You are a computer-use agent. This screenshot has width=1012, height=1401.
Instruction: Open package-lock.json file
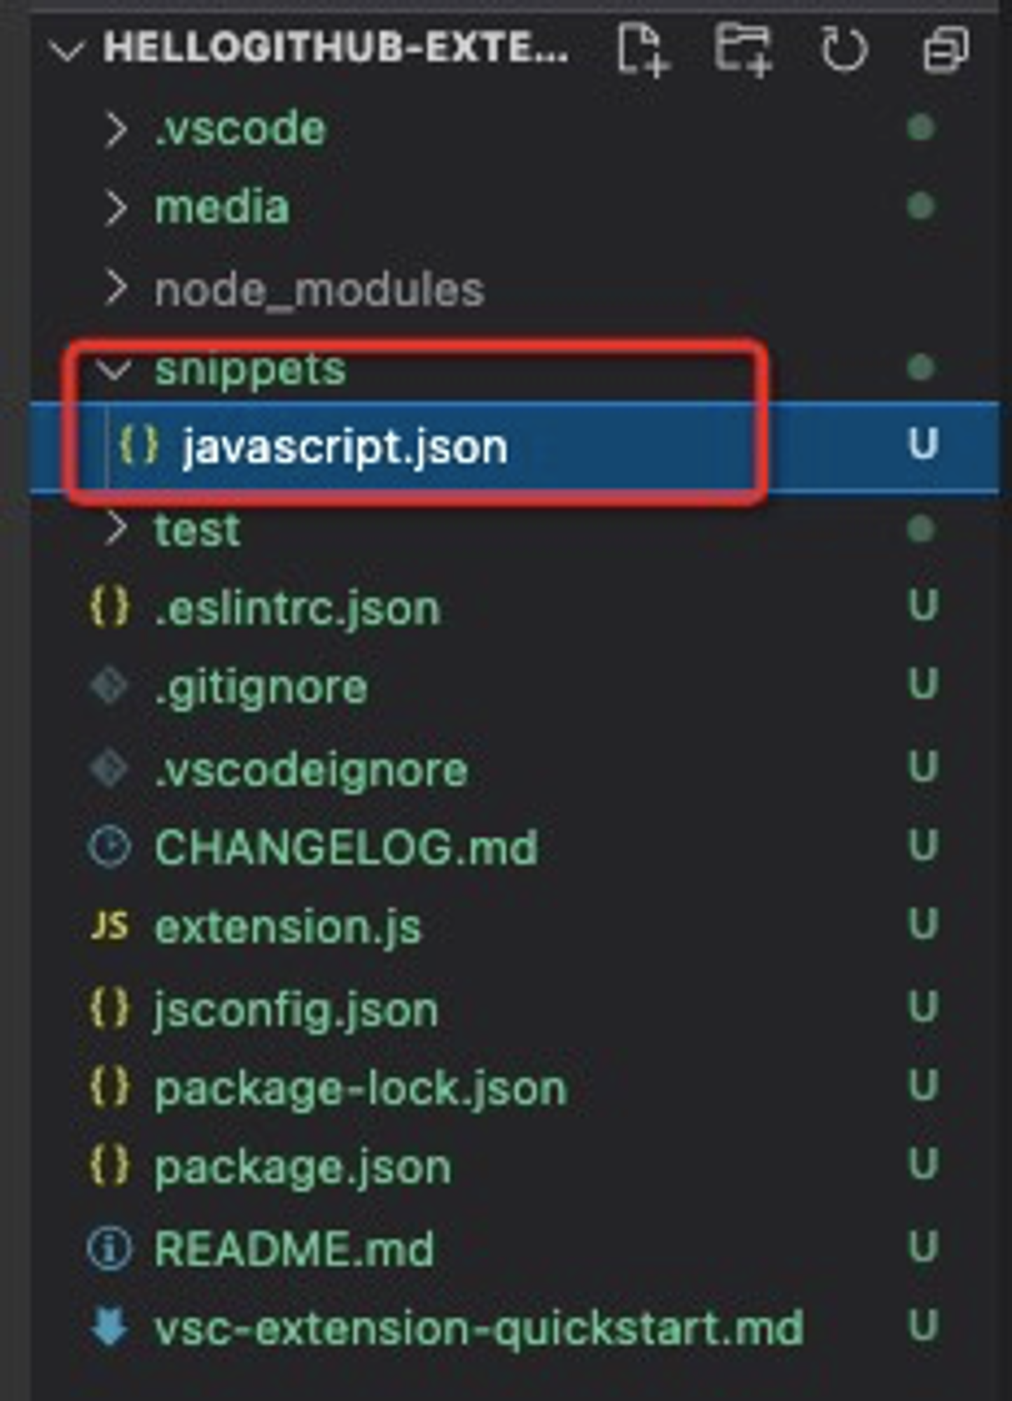point(515,1088)
